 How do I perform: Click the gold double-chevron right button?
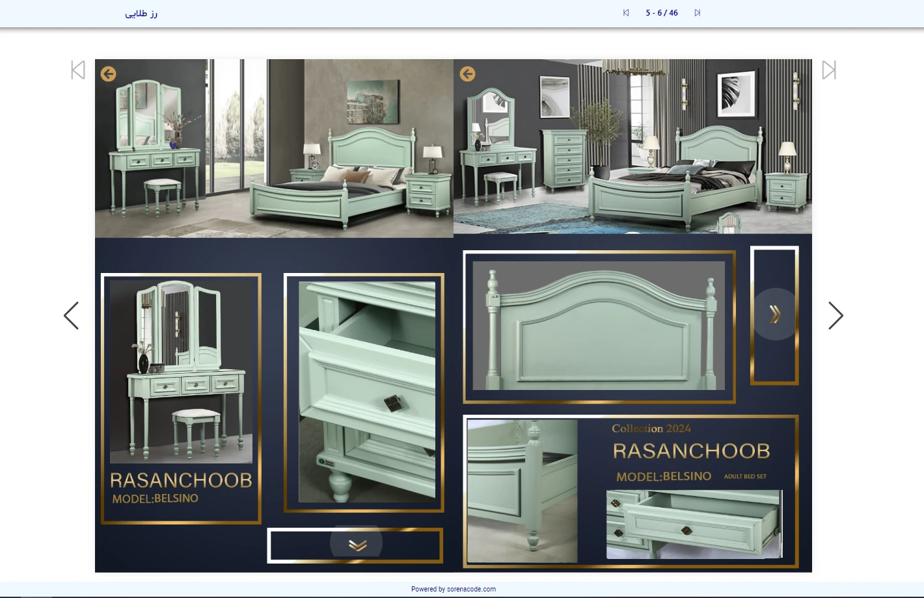(x=775, y=315)
